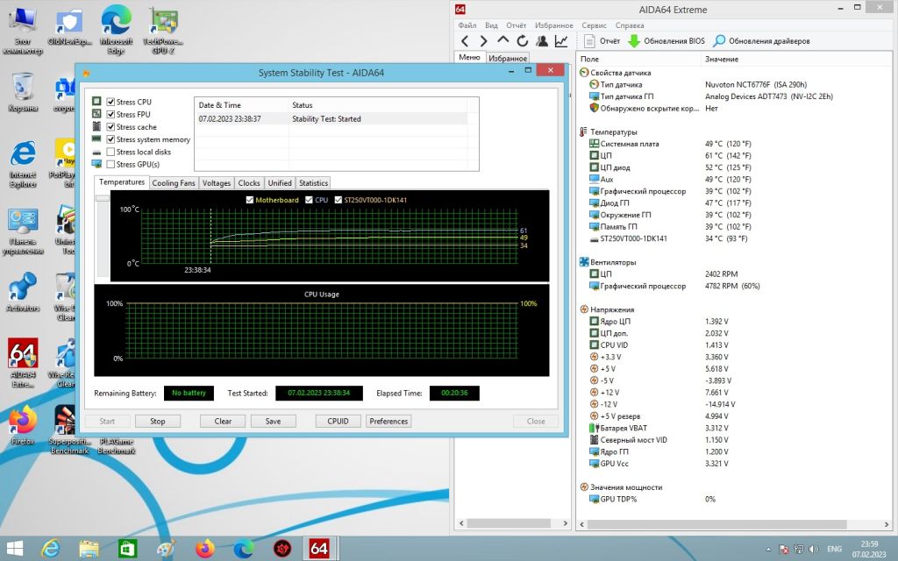This screenshot has width=898, height=561.
Task: Enable Stress local disks
Action: point(110,152)
